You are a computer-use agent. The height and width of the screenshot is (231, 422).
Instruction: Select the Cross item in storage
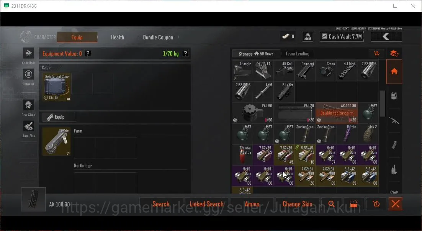coord(326,70)
